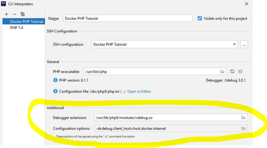
Task: Close the CLI Interpreters dialog
Action: point(246,4)
